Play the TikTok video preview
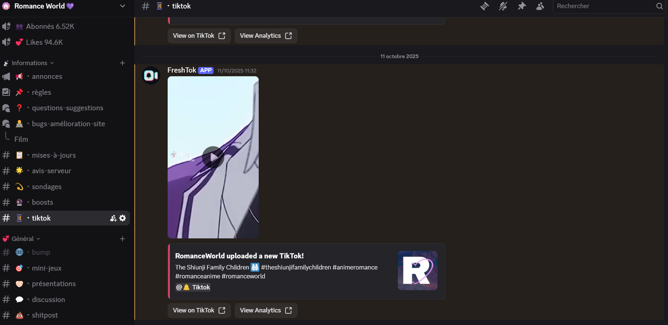Image resolution: width=668 pixels, height=325 pixels. click(213, 157)
